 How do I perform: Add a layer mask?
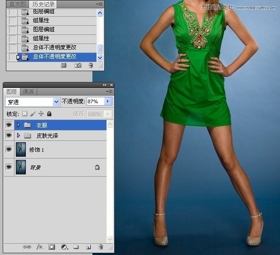[x=52, y=247]
